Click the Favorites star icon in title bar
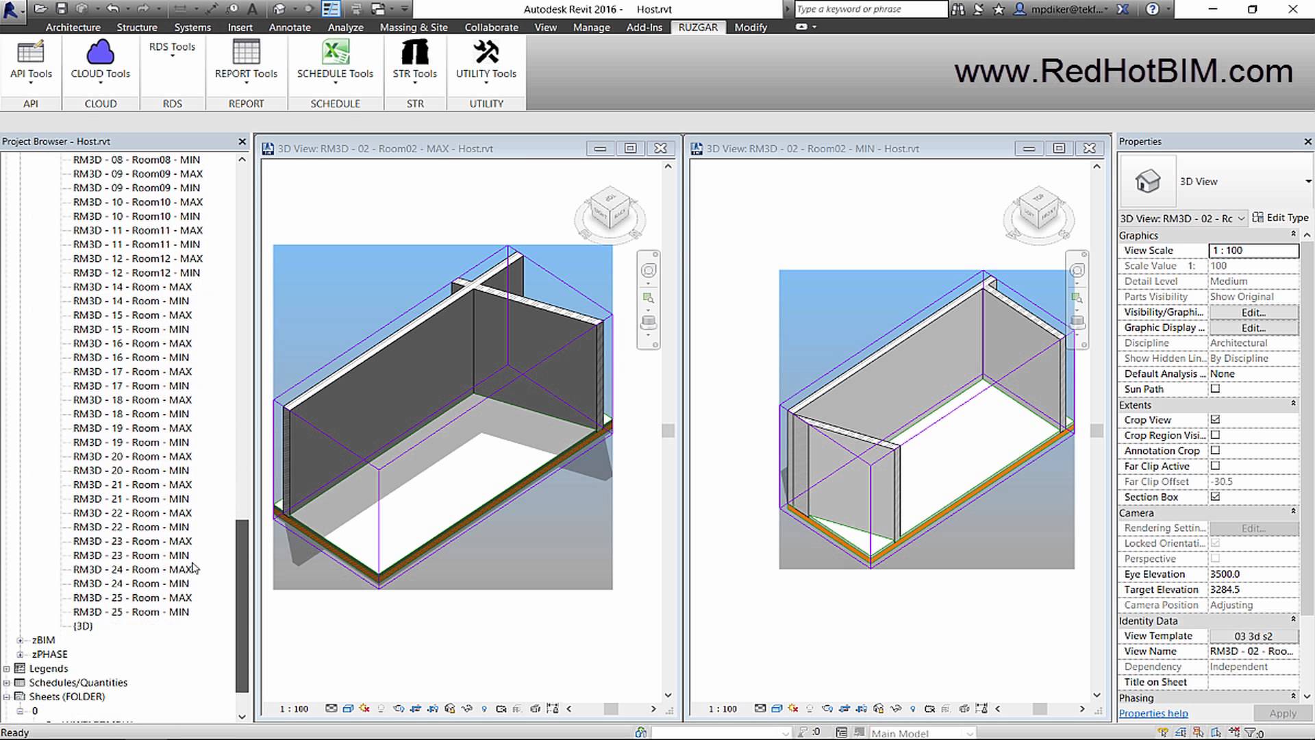 tap(999, 9)
